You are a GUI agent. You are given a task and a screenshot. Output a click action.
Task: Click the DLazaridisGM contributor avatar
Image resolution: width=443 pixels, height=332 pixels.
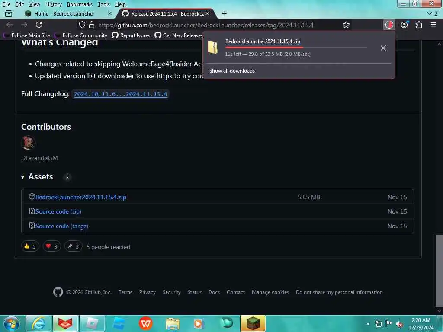click(x=28, y=143)
